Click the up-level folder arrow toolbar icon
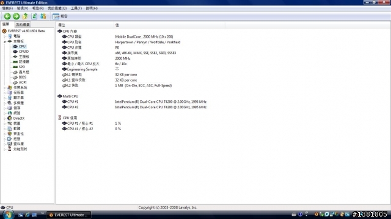Image resolution: width=391 pixels, height=219 pixels. [25, 16]
